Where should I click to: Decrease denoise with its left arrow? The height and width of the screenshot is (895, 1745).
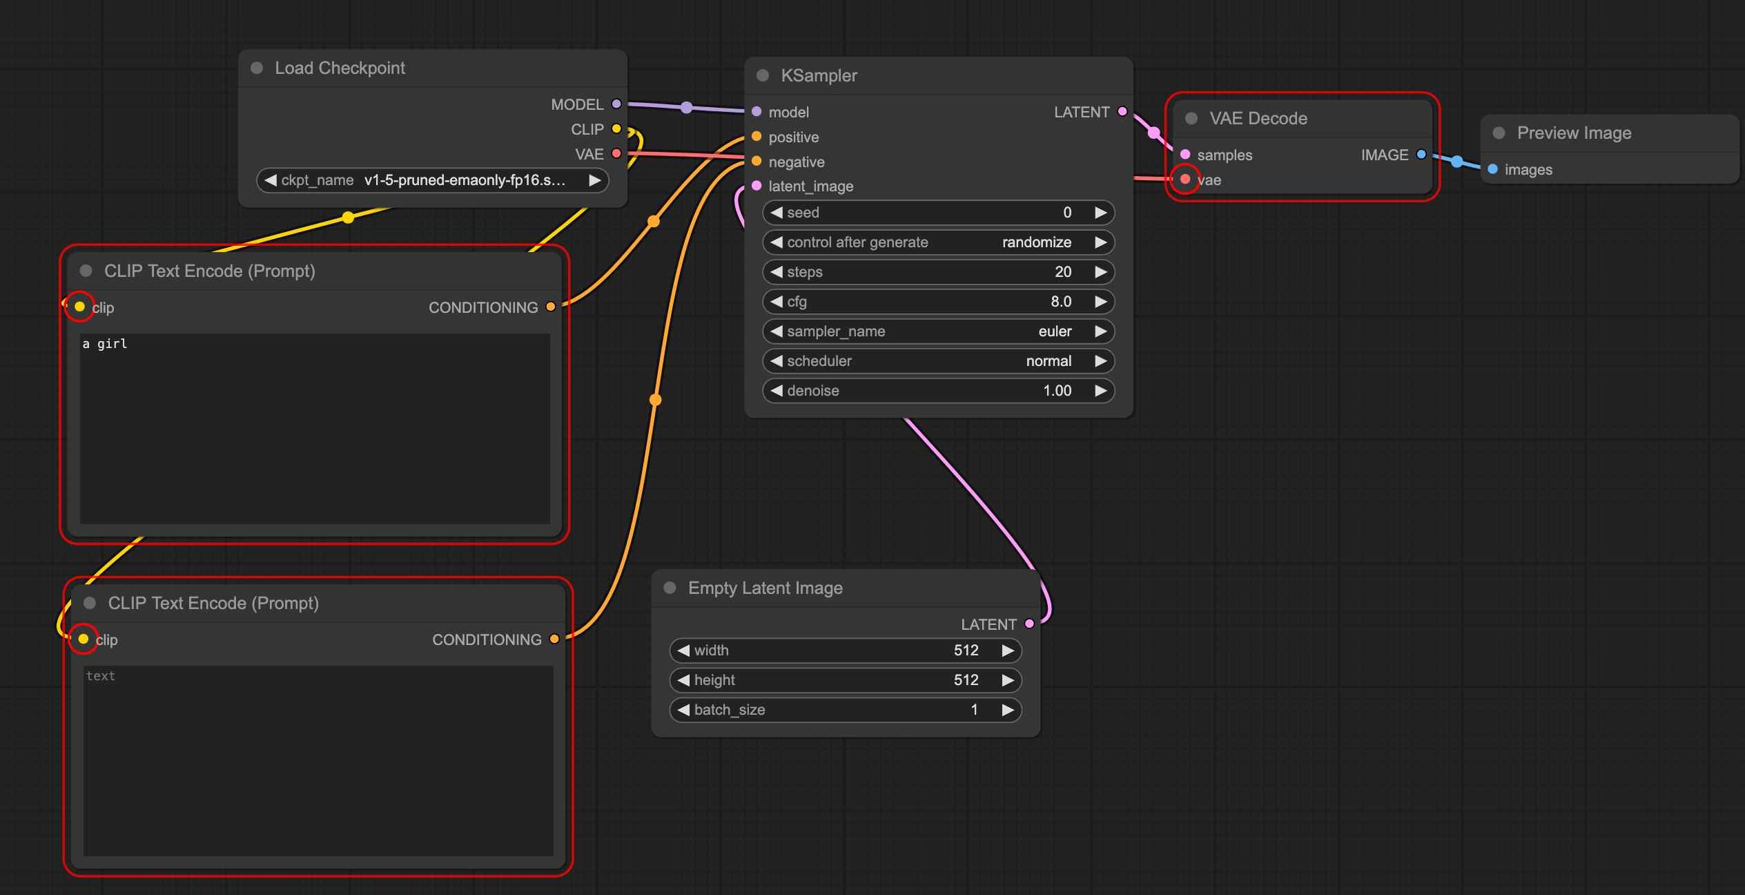pyautogui.click(x=777, y=391)
